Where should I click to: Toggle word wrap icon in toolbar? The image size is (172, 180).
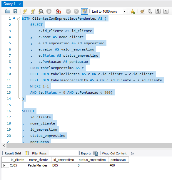166,11
